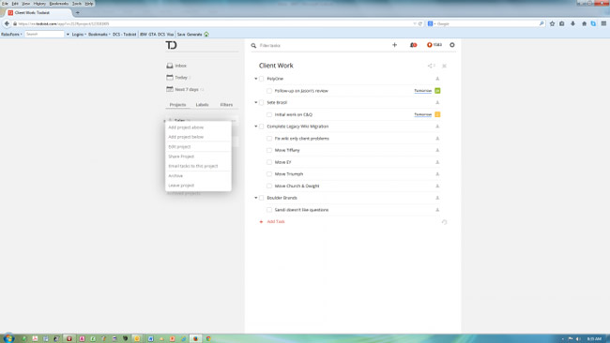Open the RoboForm Logins dropdown
This screenshot has width=610, height=343.
click(x=79, y=34)
